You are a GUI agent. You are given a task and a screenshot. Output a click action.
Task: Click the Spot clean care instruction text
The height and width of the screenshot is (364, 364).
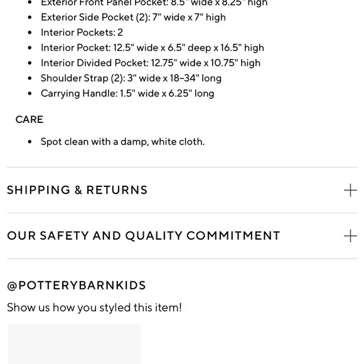point(122,142)
